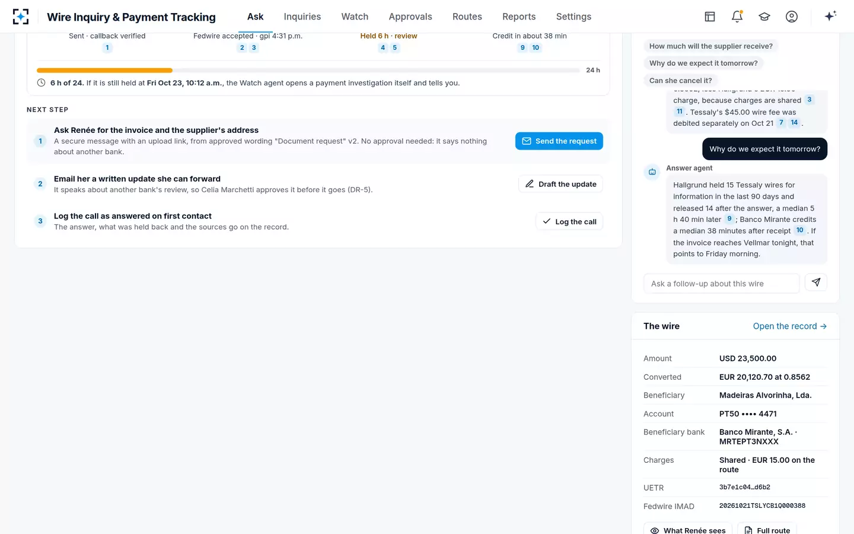
Task: Open citation 9 under Credit in about 38 min
Action: (522, 47)
